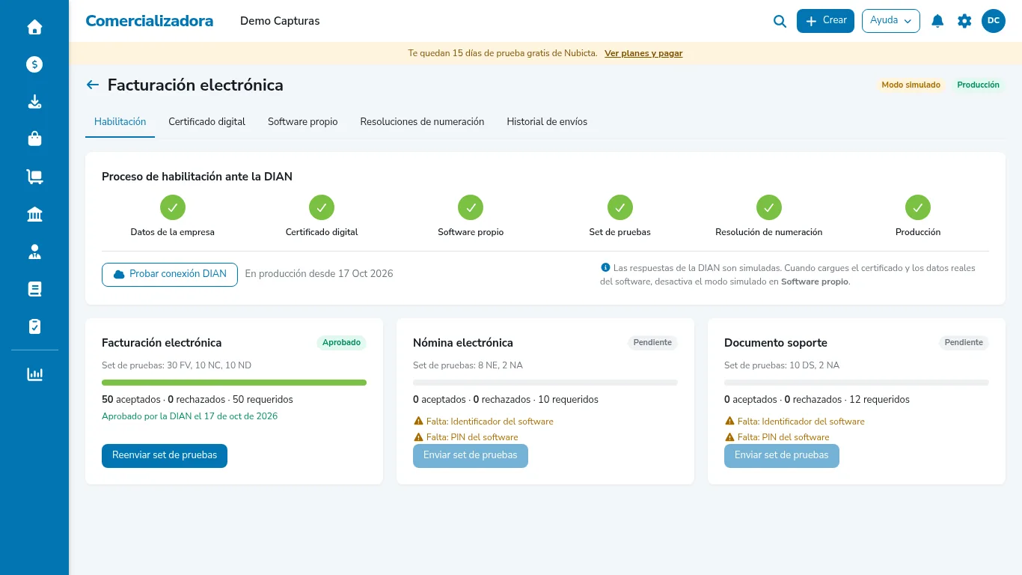Open the Ver planes y pagar link
The height and width of the screenshot is (575, 1022).
(643, 53)
